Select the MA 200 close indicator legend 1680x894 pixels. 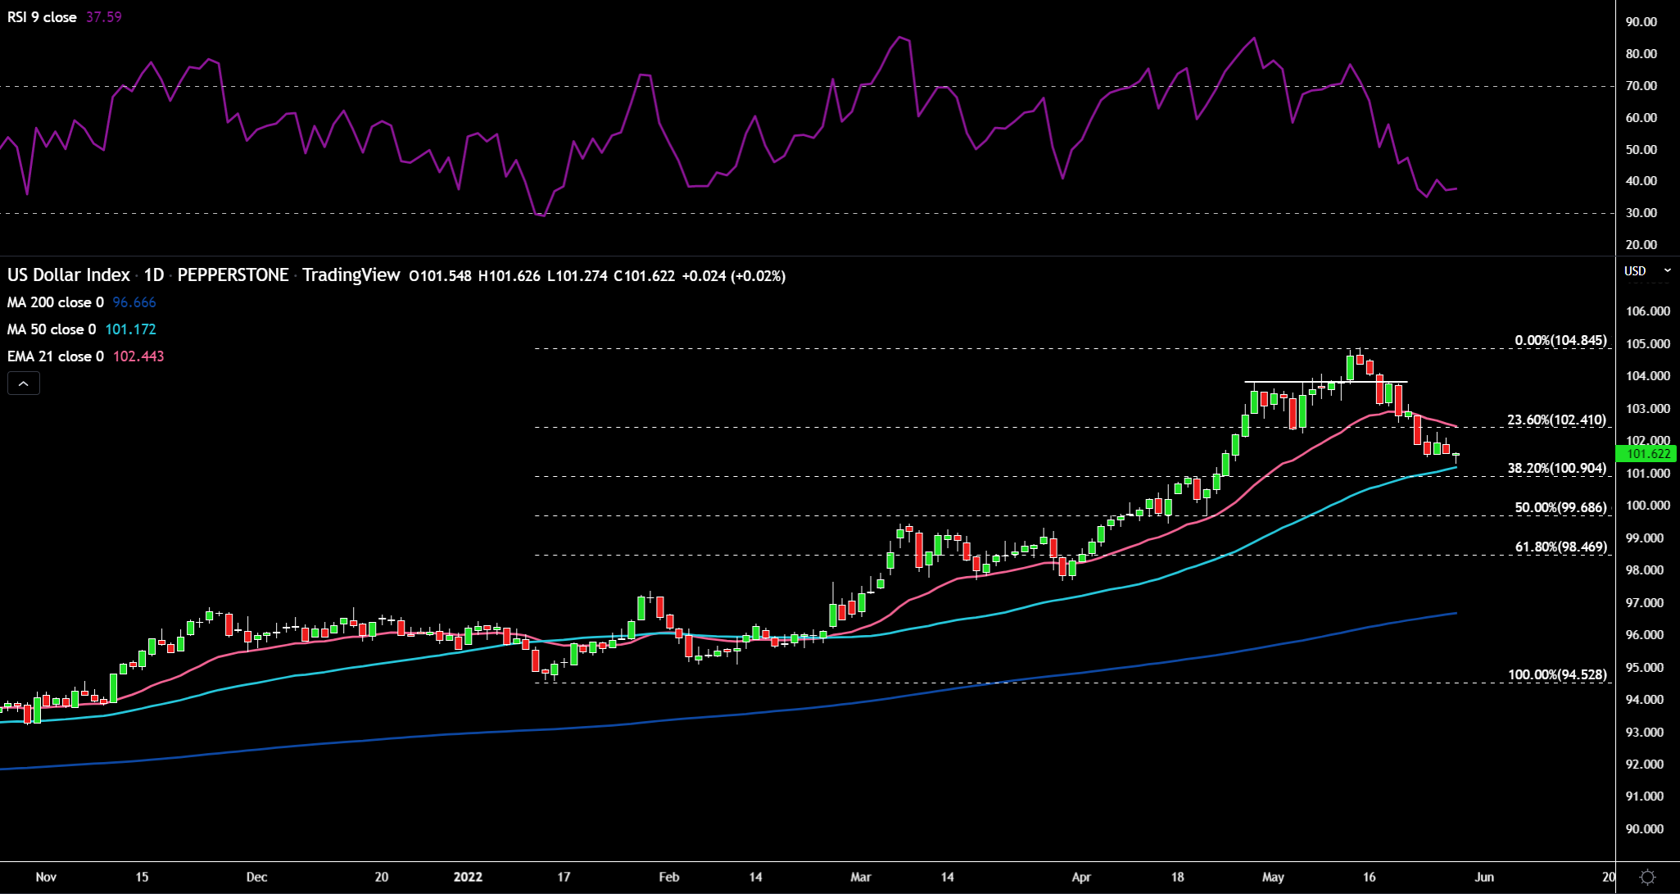point(56,302)
